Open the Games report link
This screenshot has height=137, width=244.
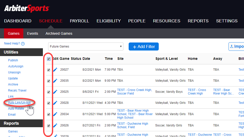click(13, 131)
